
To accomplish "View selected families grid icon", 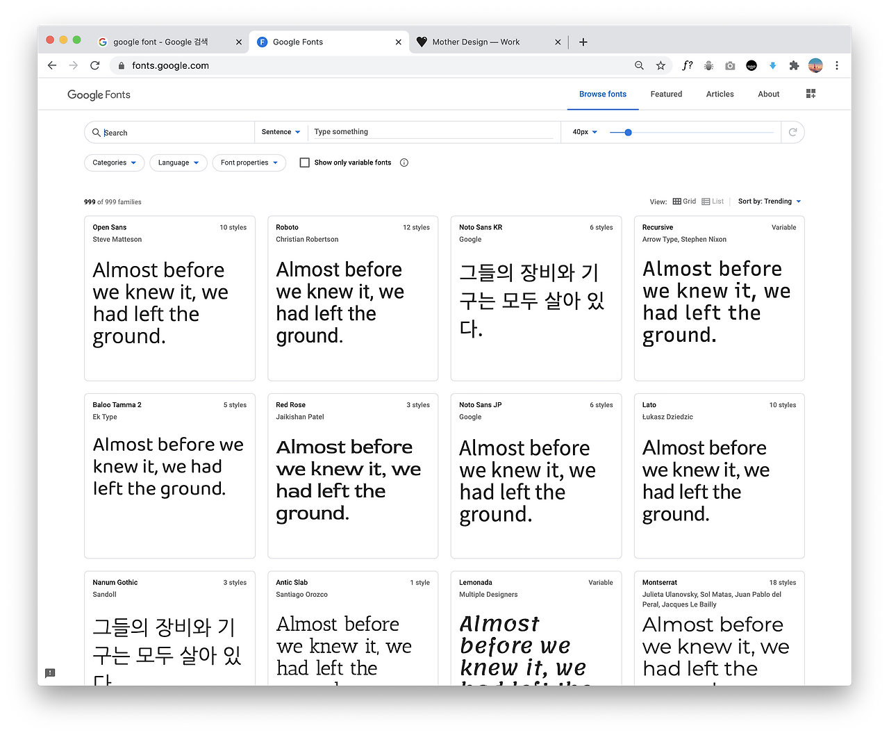I will coord(811,94).
